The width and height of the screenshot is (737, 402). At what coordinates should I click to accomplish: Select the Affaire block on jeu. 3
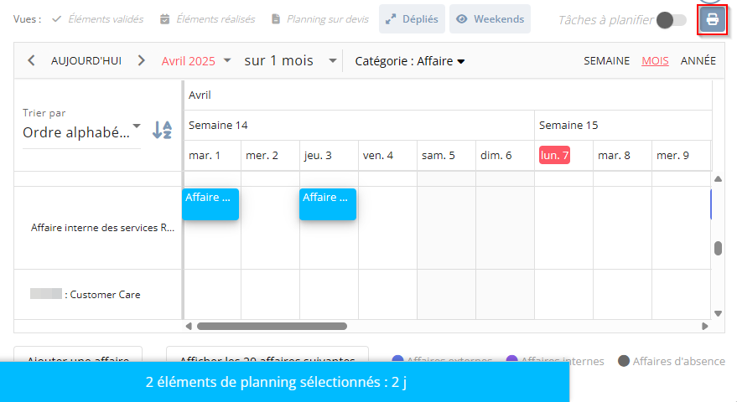[x=328, y=204]
